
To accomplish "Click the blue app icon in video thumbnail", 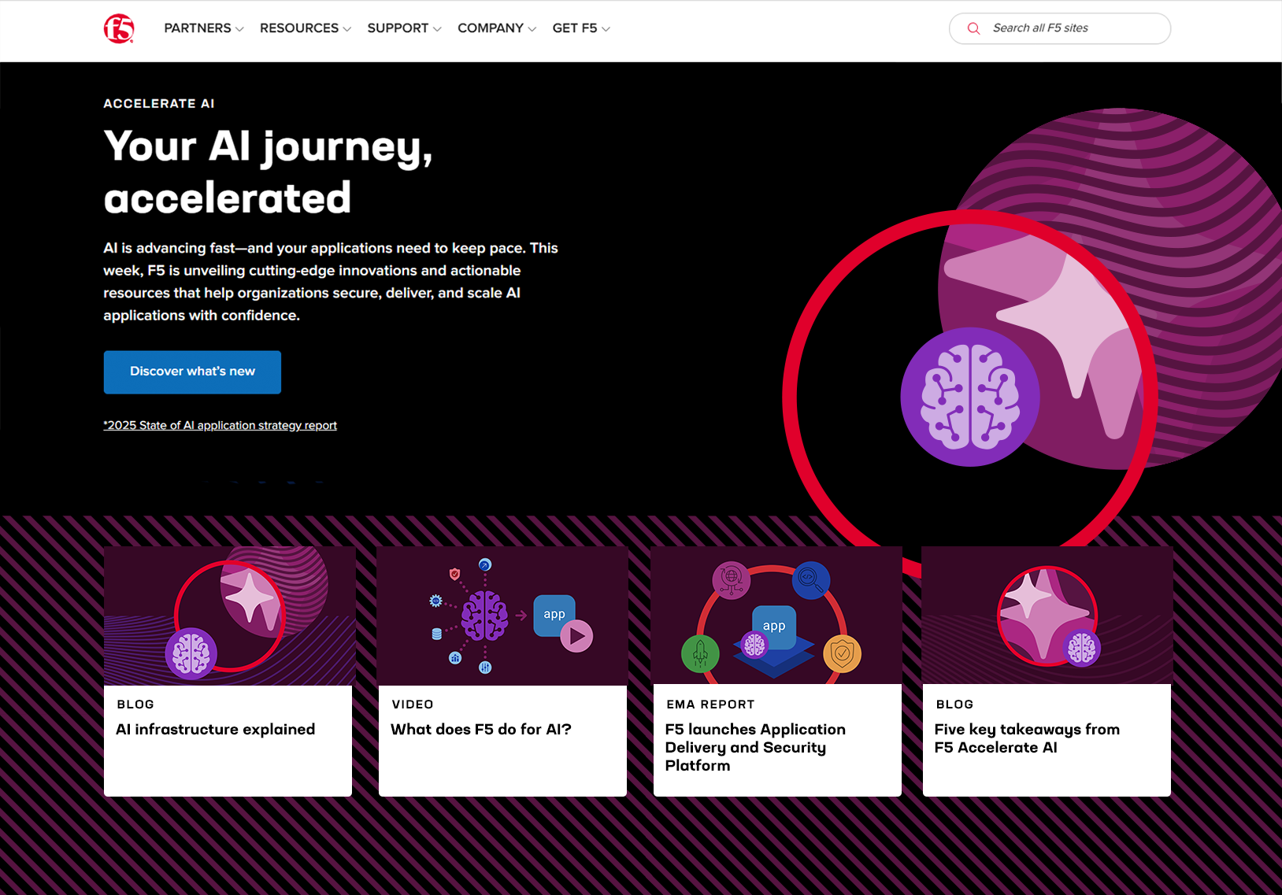I will [554, 615].
